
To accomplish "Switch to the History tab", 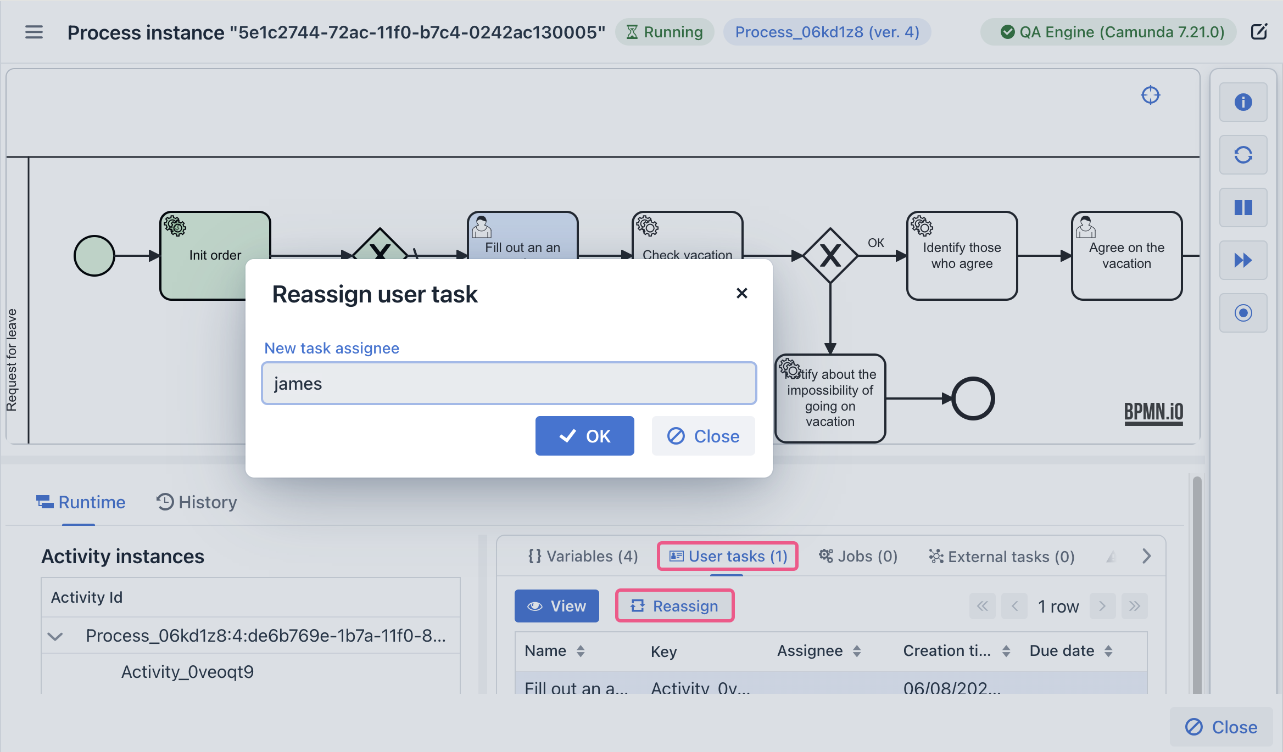I will point(197,502).
